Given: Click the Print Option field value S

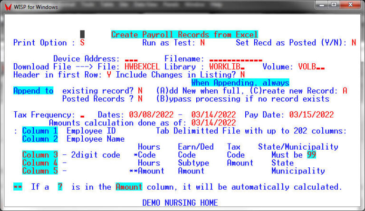Looking at the screenshot, I should click(x=82, y=43).
